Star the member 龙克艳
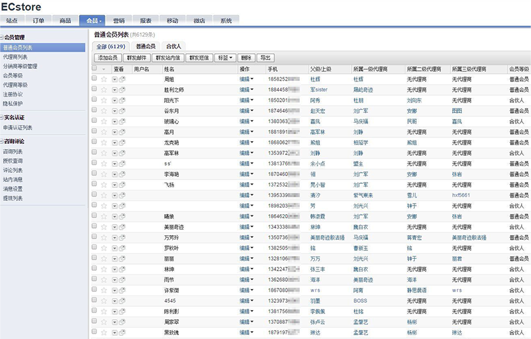The height and width of the screenshot is (339, 531). pos(104,143)
